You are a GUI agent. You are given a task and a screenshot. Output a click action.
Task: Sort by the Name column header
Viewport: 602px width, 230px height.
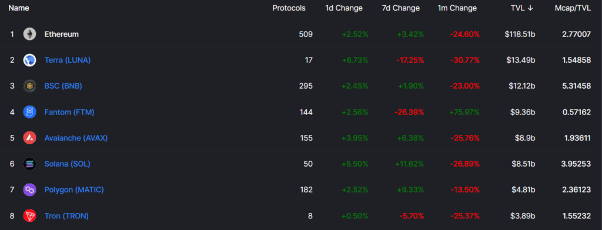point(19,8)
